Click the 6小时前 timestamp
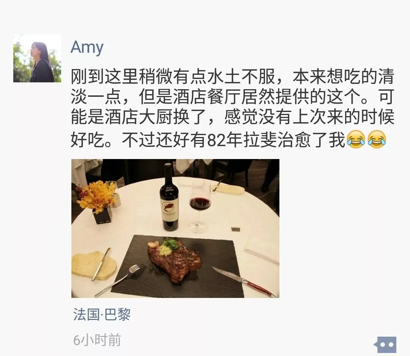The height and width of the screenshot is (356, 410). point(97,340)
